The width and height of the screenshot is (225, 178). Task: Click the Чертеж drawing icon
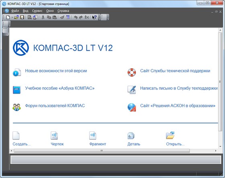point(54,135)
